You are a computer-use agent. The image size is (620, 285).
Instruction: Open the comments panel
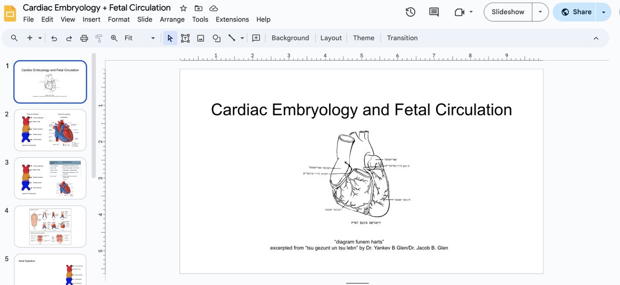pyautogui.click(x=434, y=12)
